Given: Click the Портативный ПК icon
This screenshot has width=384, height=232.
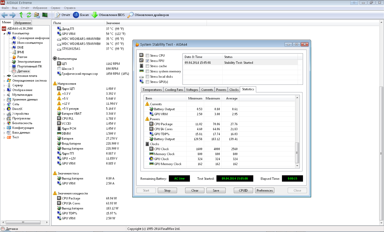Looking at the screenshot, I should (x=14, y=66).
